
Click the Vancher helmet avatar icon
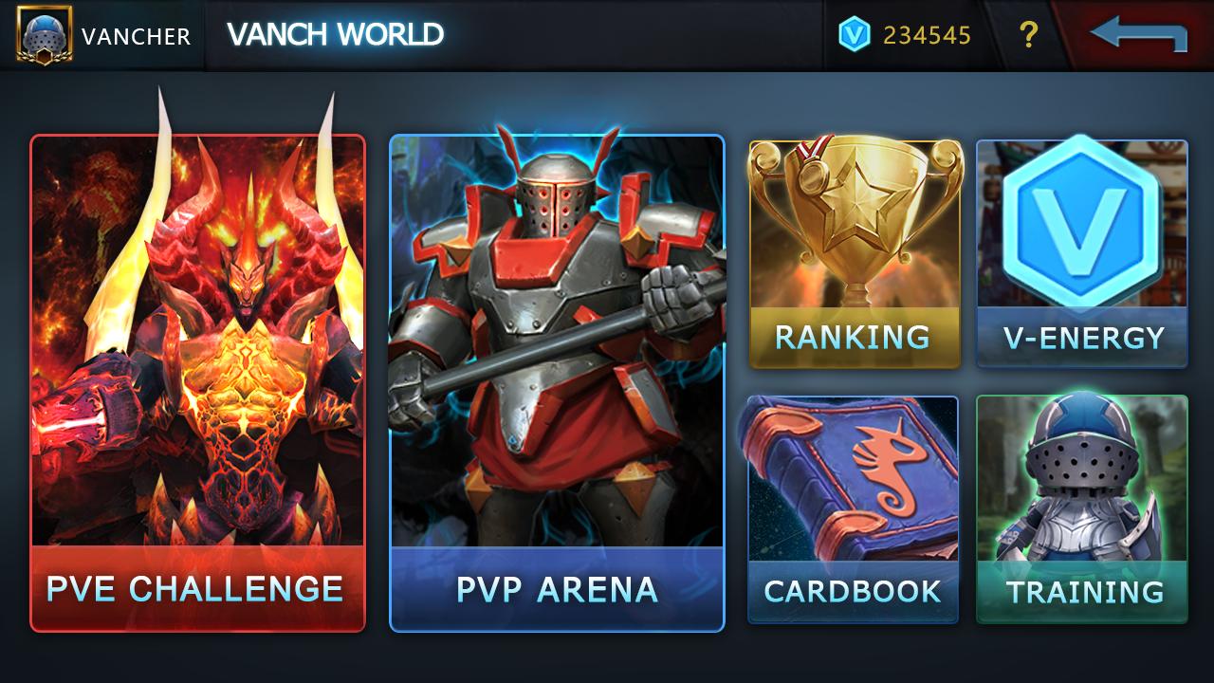[37, 35]
